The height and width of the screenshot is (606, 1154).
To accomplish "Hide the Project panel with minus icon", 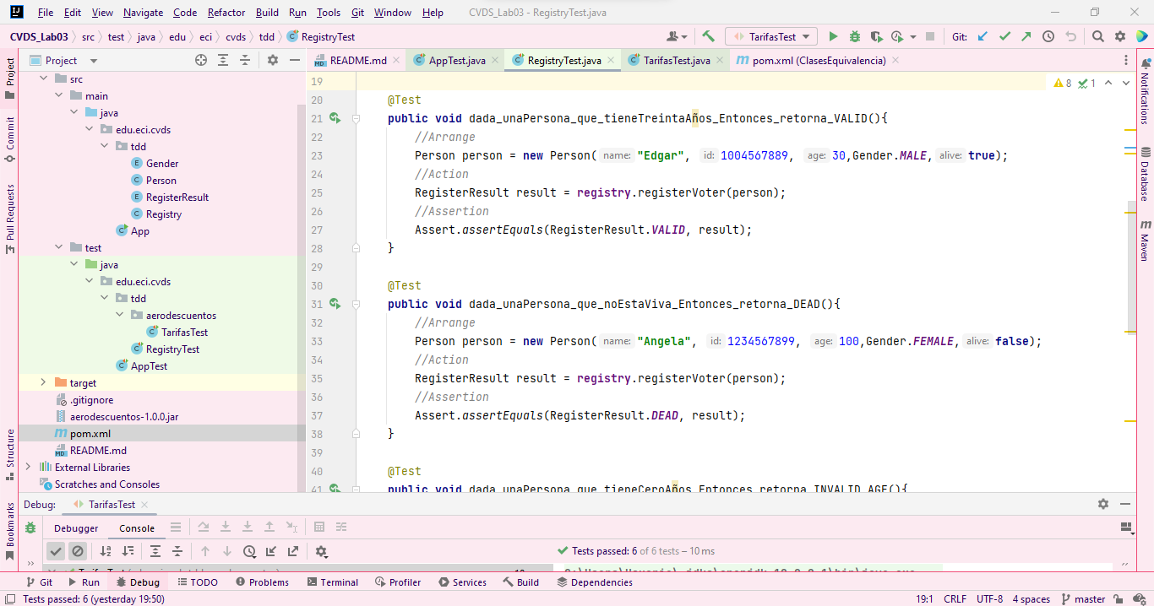I will point(294,60).
